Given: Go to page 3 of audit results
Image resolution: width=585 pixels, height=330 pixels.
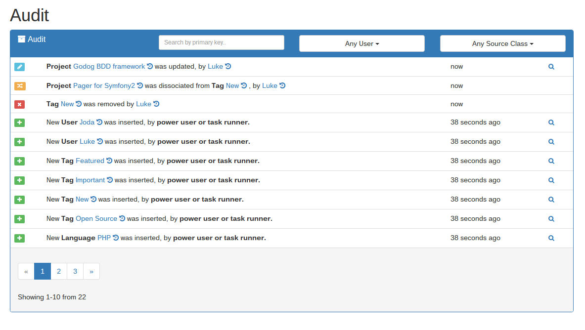Looking at the screenshot, I should [75, 271].
